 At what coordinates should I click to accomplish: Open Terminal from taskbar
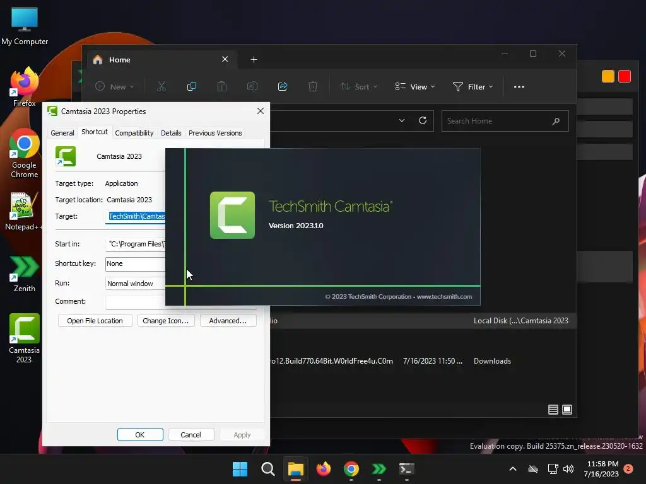pyautogui.click(x=407, y=469)
